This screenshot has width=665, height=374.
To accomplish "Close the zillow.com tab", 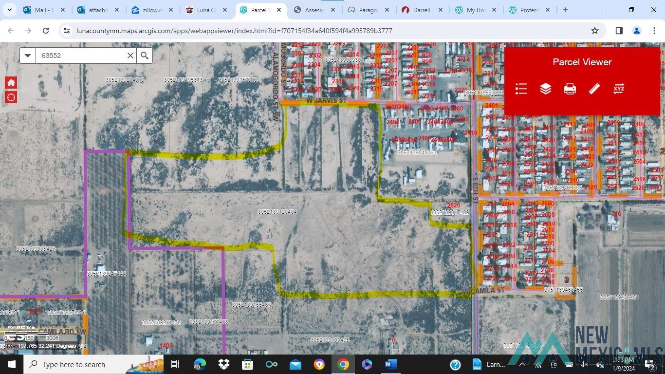I will pyautogui.click(x=170, y=10).
